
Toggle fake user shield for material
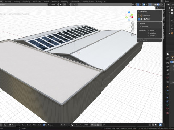pyautogui.click(x=95, y=125)
